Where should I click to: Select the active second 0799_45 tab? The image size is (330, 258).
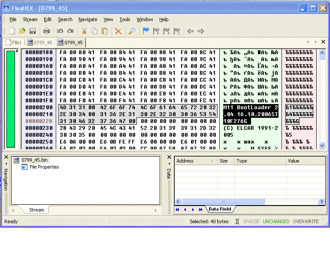(70, 43)
